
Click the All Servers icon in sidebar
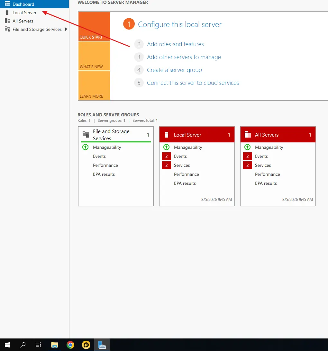(x=7, y=21)
